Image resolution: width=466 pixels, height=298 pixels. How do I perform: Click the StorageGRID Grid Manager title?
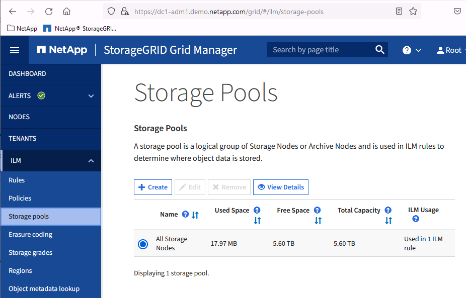tap(170, 50)
